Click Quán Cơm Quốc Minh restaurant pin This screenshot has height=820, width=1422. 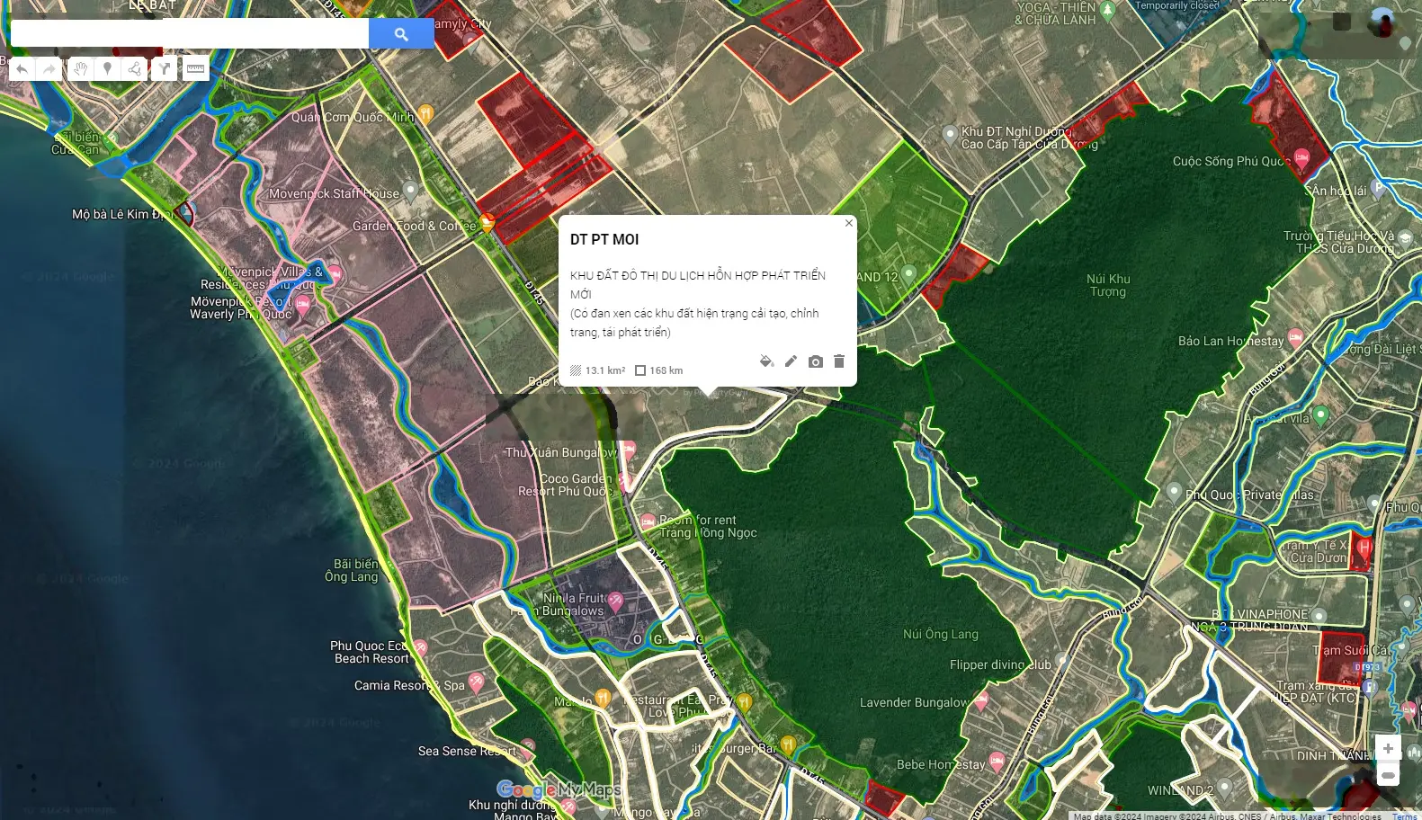426,113
